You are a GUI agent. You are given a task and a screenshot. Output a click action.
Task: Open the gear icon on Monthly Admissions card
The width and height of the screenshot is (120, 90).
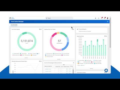click(x=41, y=61)
